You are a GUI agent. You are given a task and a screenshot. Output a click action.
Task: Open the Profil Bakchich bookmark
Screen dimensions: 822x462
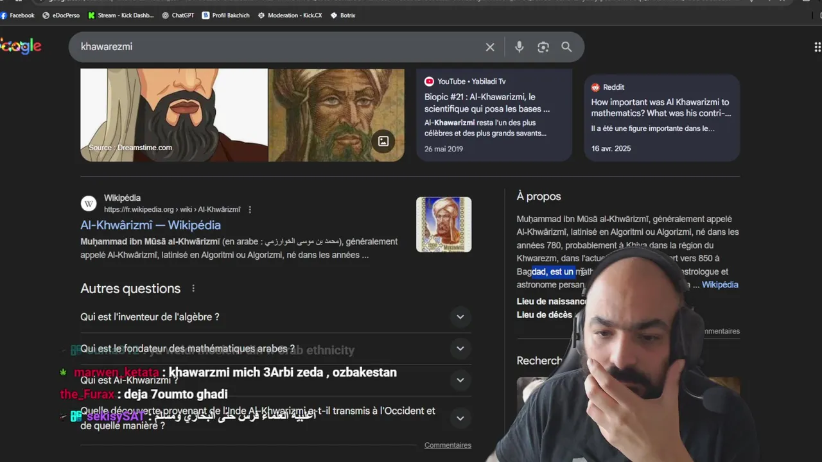(x=225, y=15)
